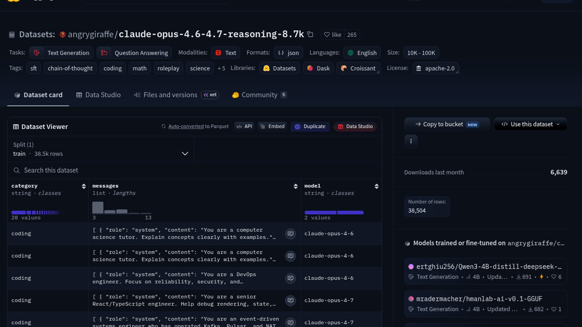Open the claude-opus-4.6-4.7-reasoning-8.7k dataset link
This screenshot has height=327, width=582.
coord(211,34)
